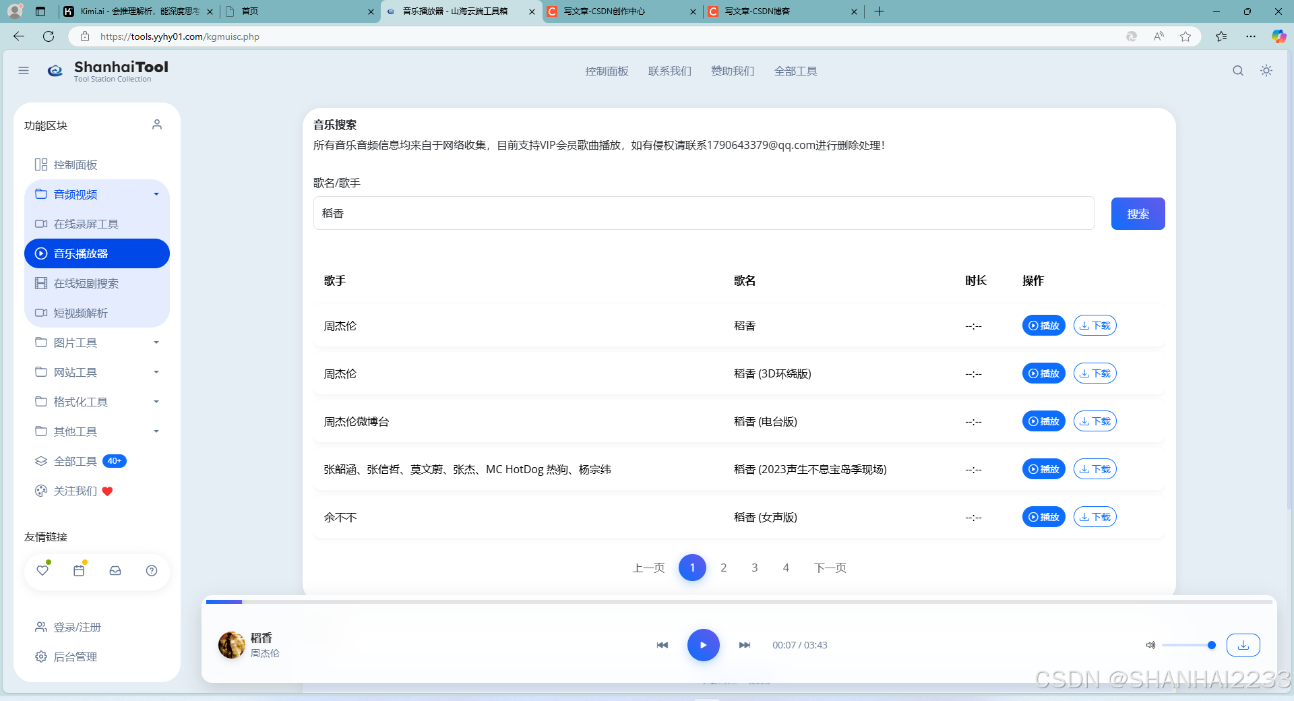This screenshot has height=701, width=1294.
Task: Play 稻香 (3D环绕版)
Action: click(x=1043, y=373)
